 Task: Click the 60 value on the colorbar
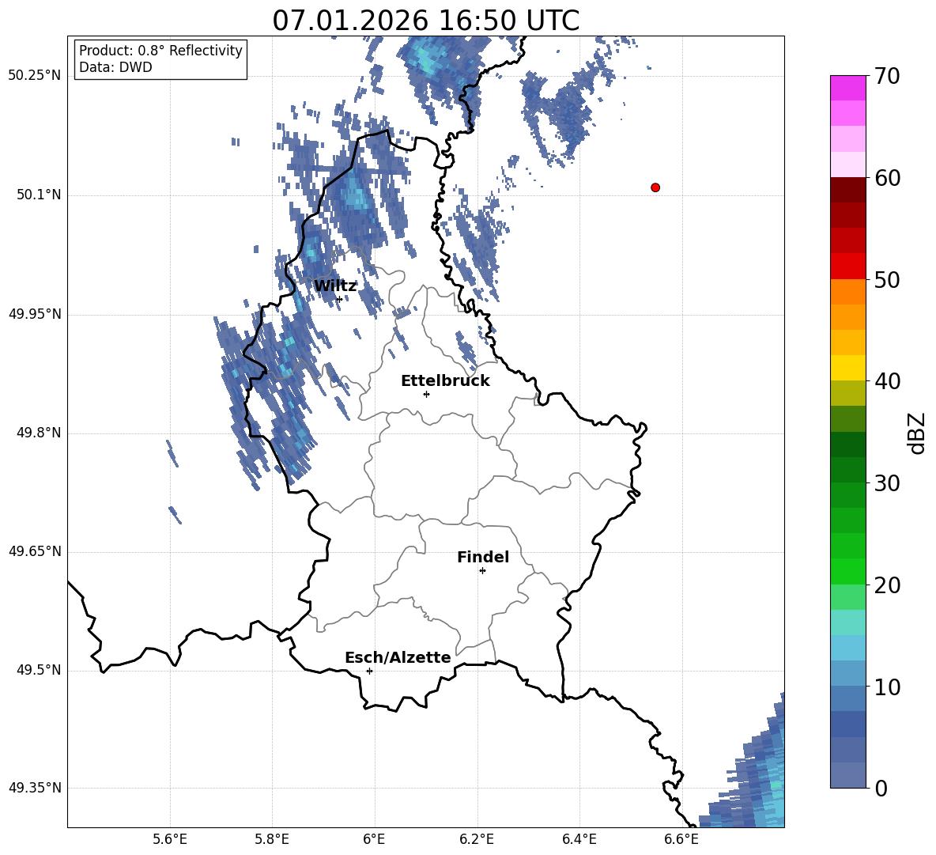887,178
